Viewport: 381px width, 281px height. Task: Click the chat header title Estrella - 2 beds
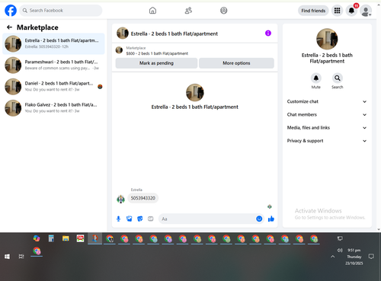coord(174,34)
